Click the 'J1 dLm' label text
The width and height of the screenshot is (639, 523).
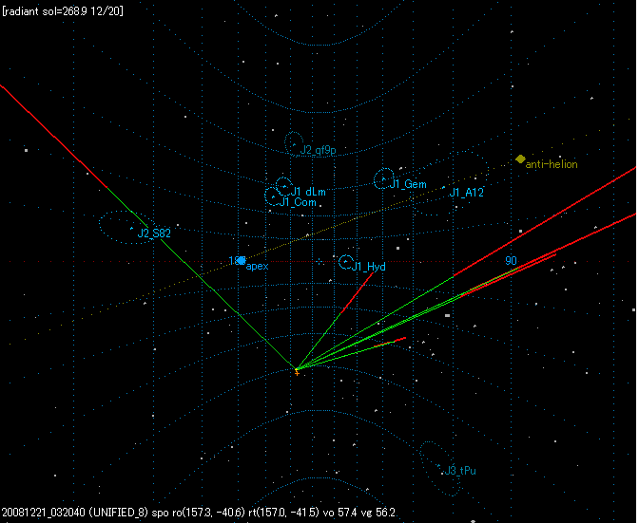point(308,192)
